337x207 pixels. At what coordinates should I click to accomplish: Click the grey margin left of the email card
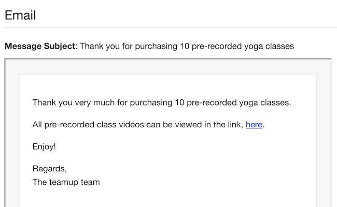click(12, 139)
